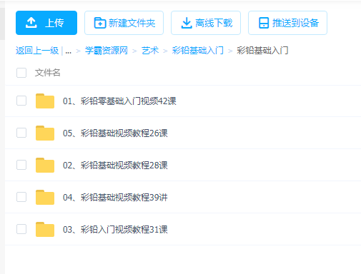The height and width of the screenshot is (274, 361).
Task: Toggle the select-all checkbox beside 文件名
Action: point(21,73)
